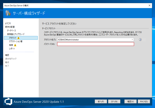Open the レポート step
Image resolution: width=155 pixels, height=108 pixels.
12,49
